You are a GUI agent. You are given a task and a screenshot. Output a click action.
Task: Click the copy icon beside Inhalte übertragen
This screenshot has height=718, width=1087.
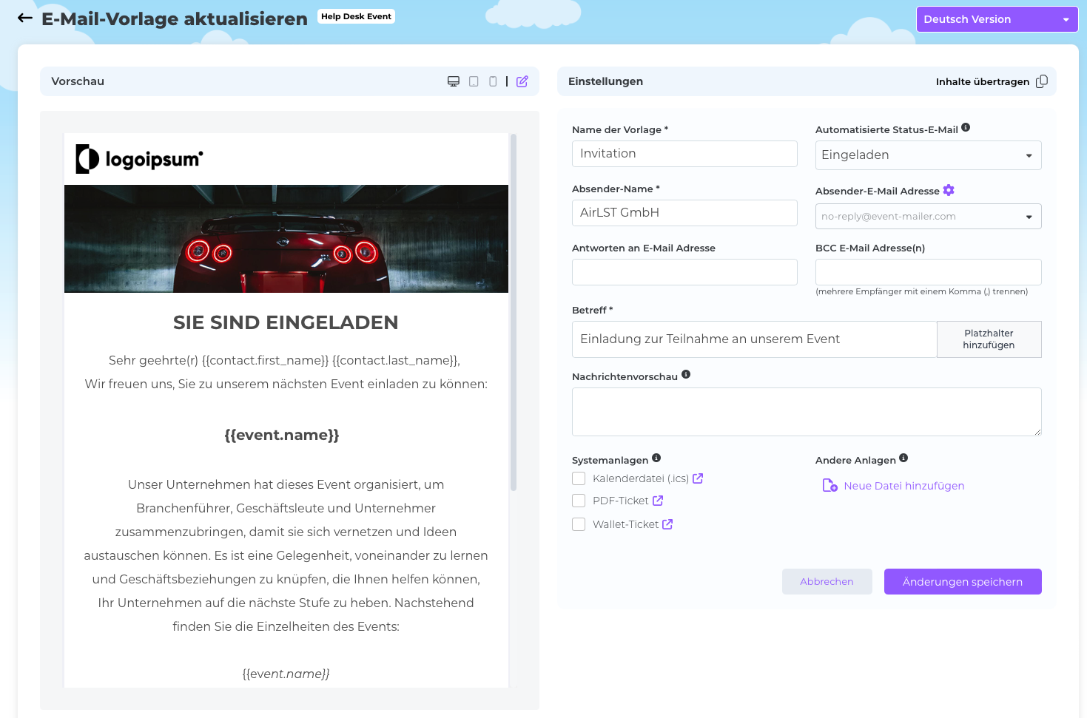point(1042,81)
